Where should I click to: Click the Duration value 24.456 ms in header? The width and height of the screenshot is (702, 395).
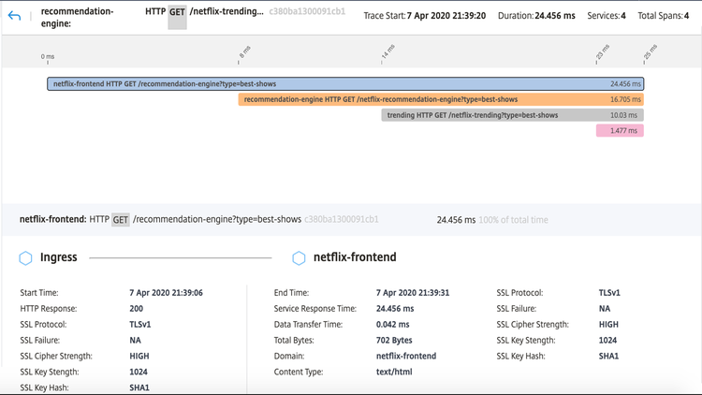pyautogui.click(x=555, y=16)
